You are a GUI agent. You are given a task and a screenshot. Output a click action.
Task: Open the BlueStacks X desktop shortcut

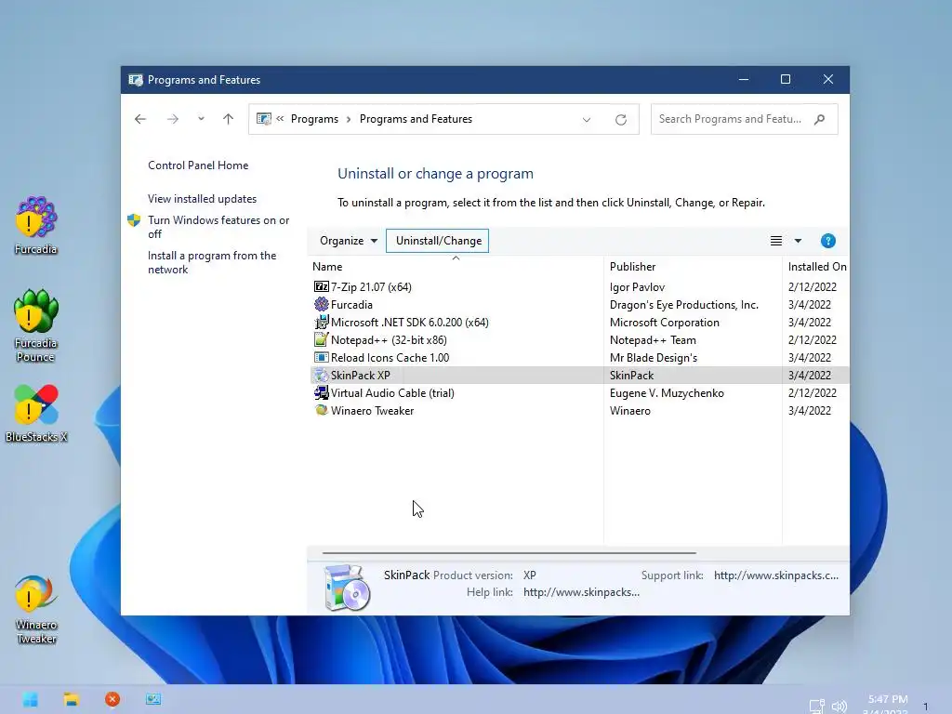click(x=36, y=413)
